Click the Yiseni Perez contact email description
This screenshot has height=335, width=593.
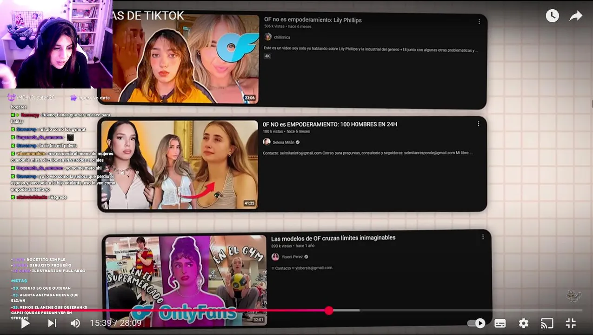click(x=302, y=268)
